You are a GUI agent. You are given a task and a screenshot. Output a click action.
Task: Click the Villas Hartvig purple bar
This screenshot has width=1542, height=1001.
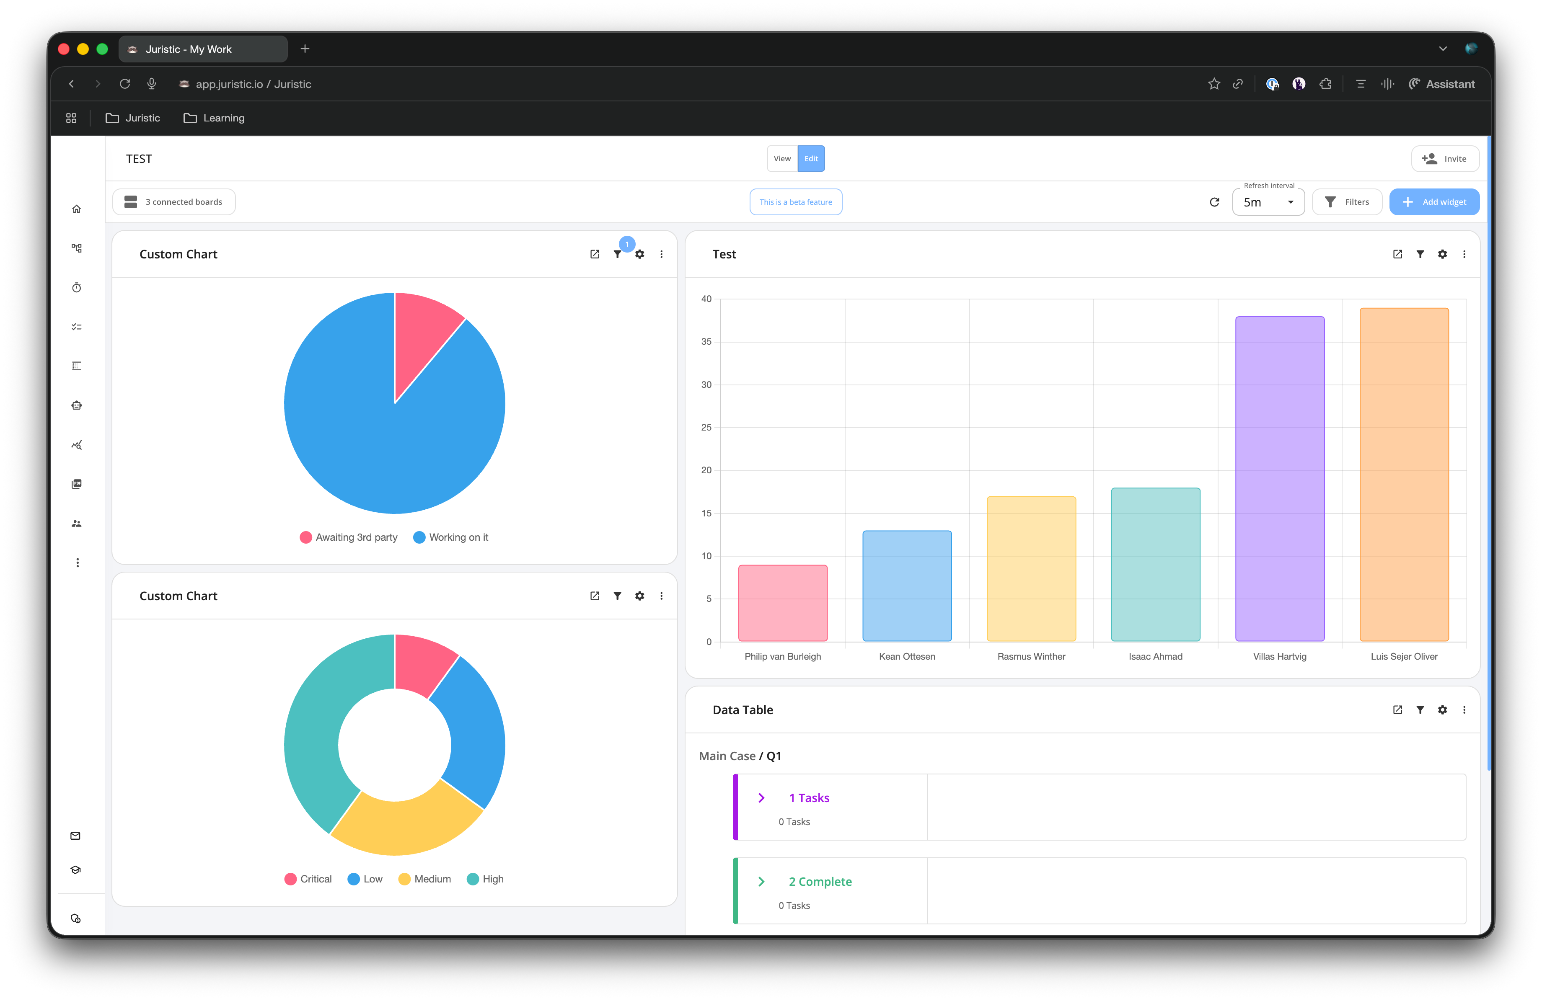point(1279,479)
